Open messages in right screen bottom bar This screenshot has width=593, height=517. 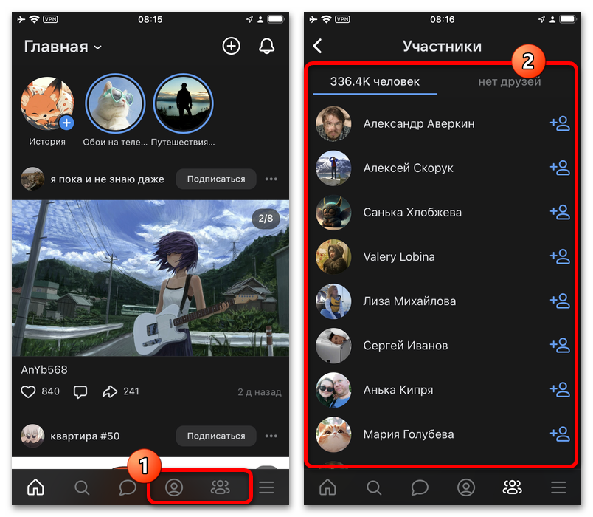(x=420, y=487)
